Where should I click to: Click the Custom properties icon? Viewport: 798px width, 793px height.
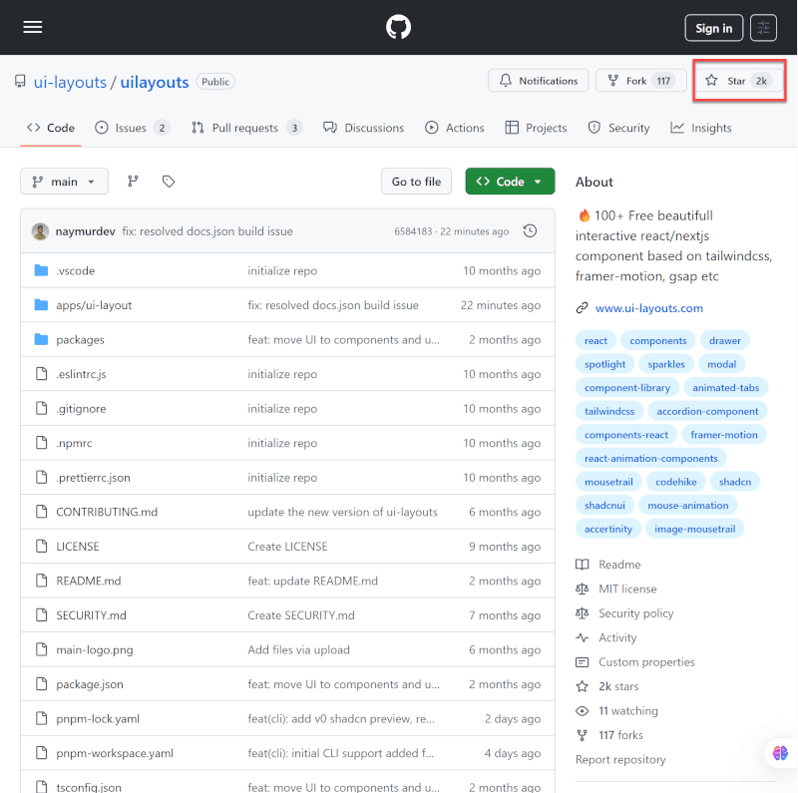pos(582,662)
